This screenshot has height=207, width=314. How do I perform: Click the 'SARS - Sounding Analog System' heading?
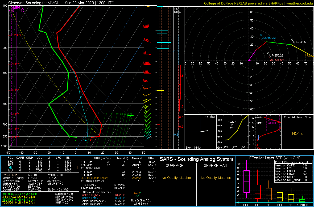tap(196, 159)
